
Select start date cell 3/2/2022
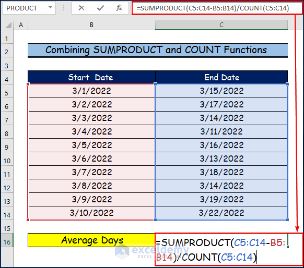pos(91,104)
